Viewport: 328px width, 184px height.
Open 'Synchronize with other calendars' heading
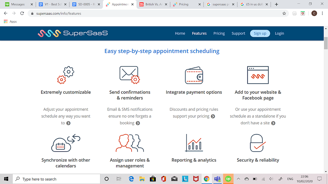pyautogui.click(x=66, y=163)
